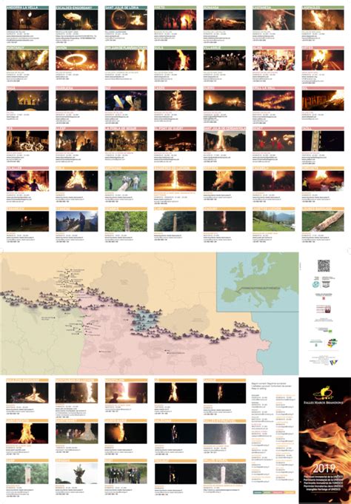Click the green legend swatch

[x=268, y=492]
